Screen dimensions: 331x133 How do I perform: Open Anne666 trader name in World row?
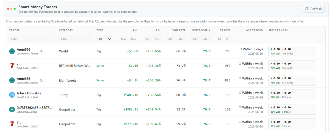pos(23,49)
